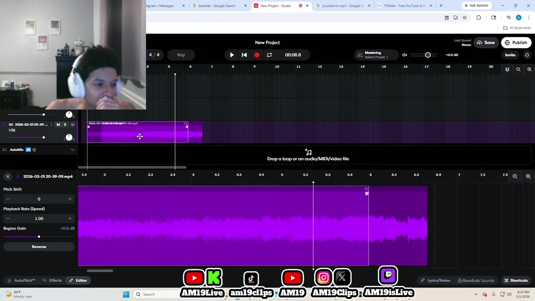Add an effect with the +Fx button

(12, 130)
